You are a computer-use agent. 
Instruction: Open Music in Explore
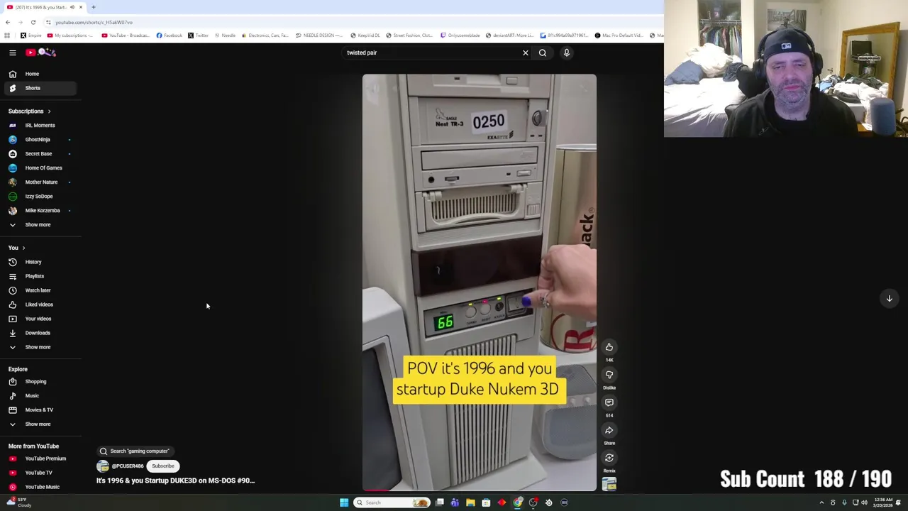(40, 396)
